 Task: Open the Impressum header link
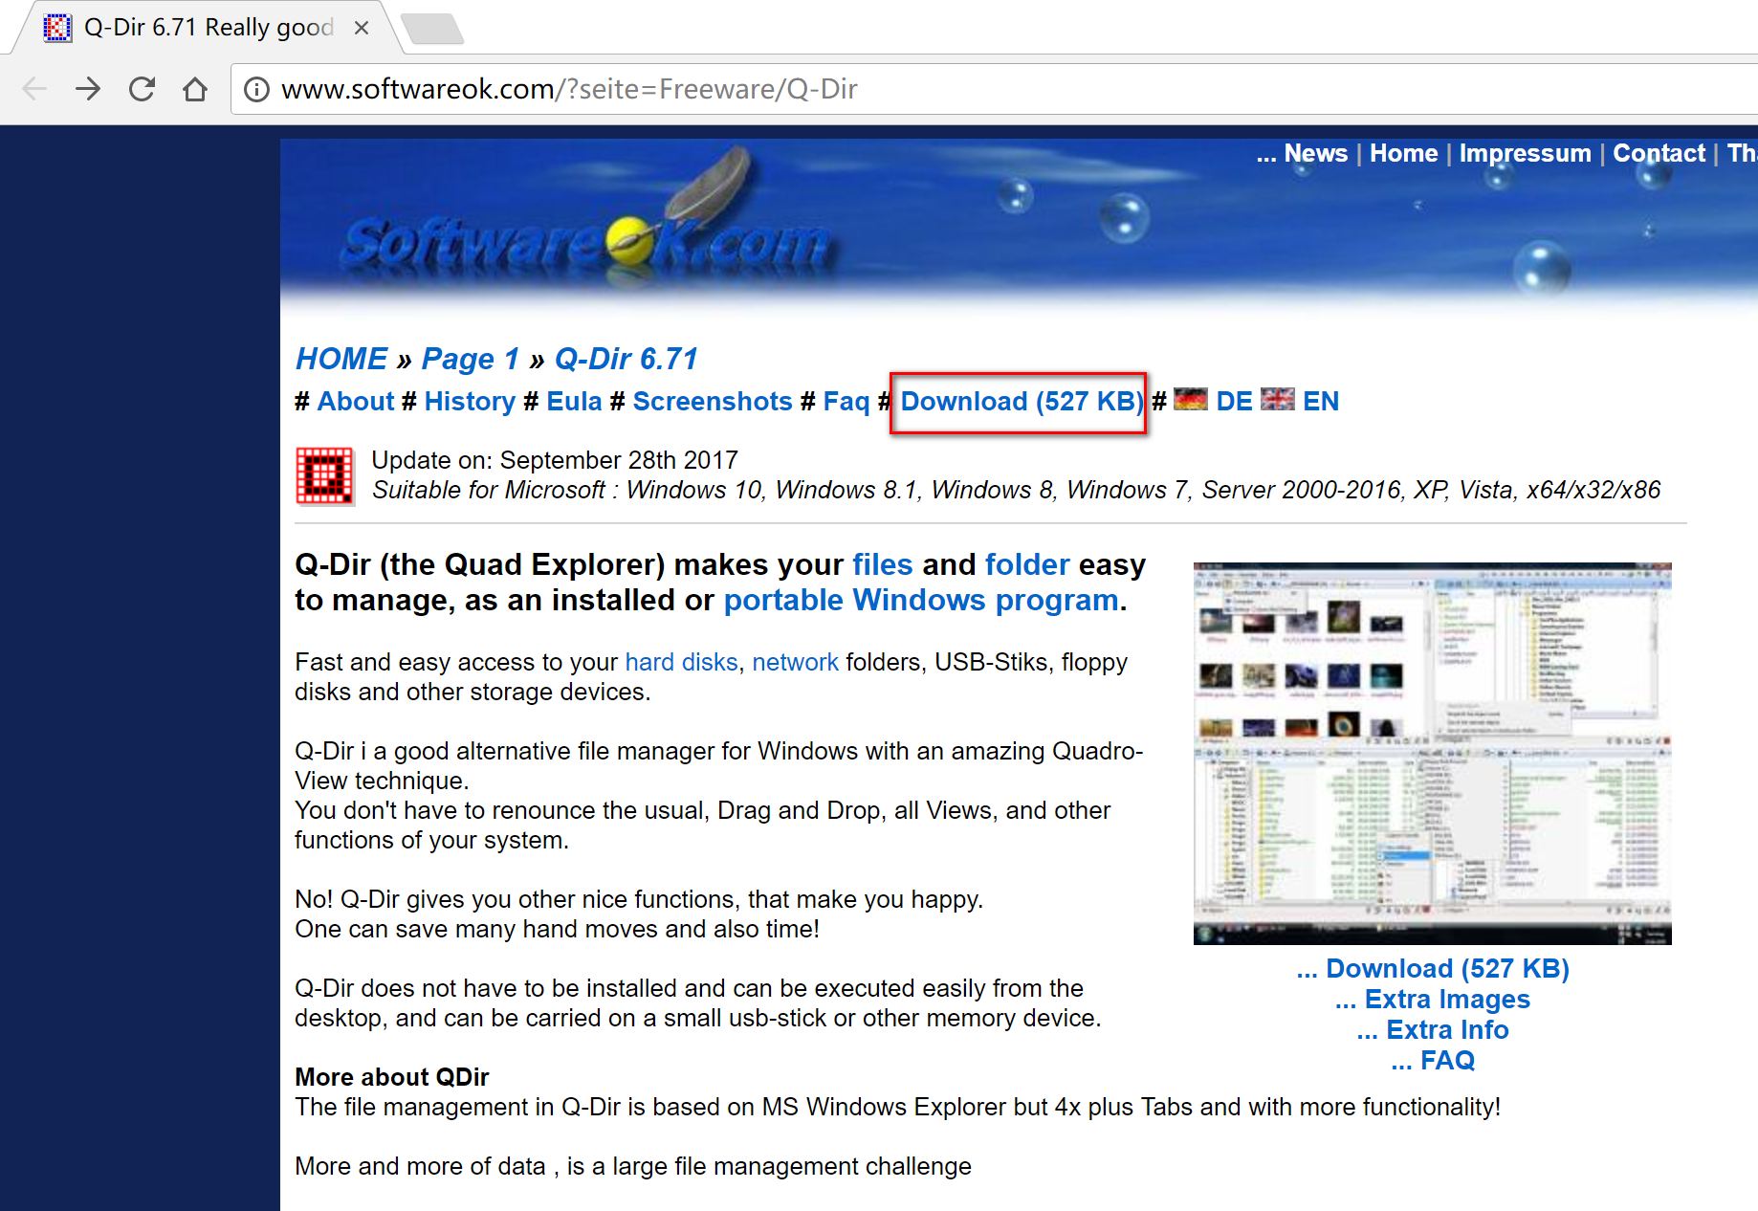tap(1525, 153)
